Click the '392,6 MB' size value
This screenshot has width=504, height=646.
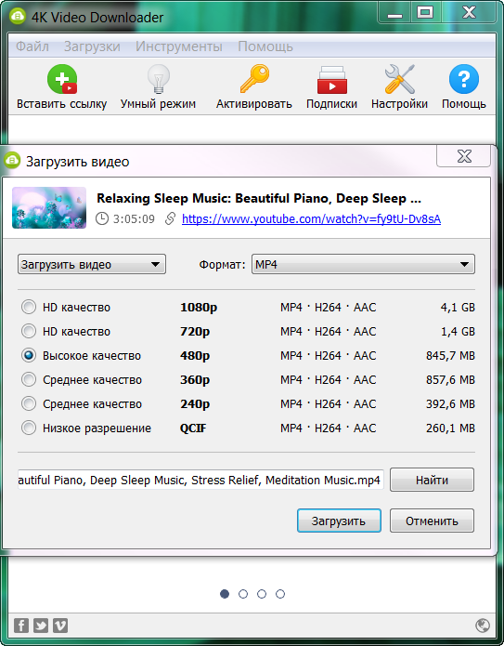pos(450,404)
